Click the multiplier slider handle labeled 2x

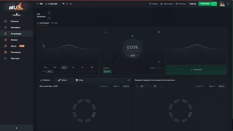[50, 71]
